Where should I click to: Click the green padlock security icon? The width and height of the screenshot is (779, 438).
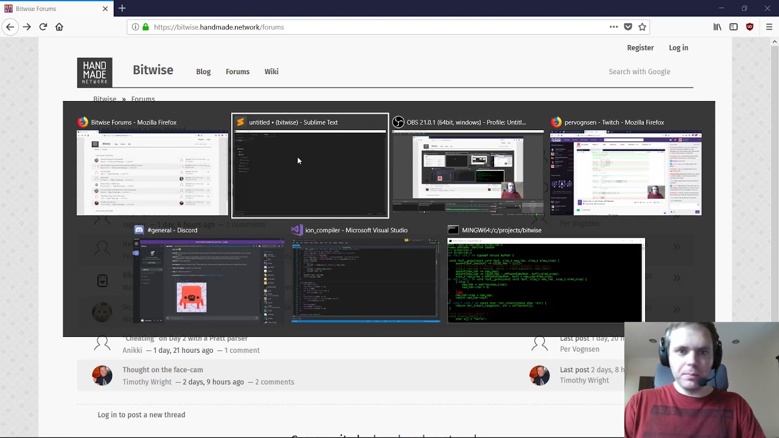click(x=145, y=27)
